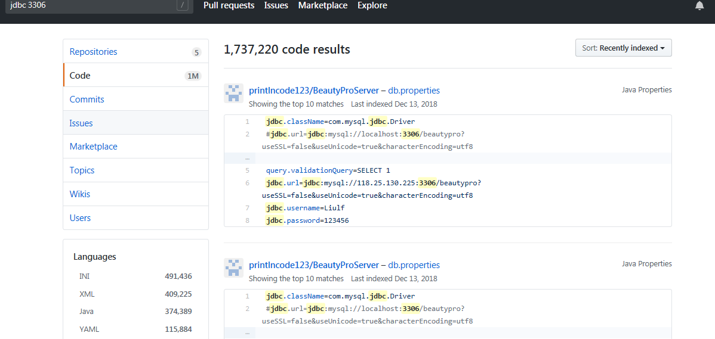715x339 pixels.
Task: Open Pull requests in the top navigation
Action: pos(229,5)
